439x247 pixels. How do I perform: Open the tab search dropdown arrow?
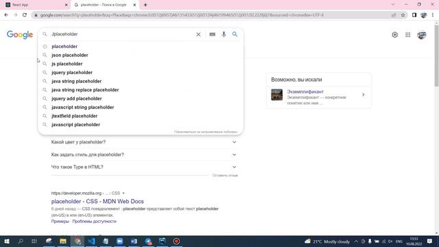coord(393,5)
